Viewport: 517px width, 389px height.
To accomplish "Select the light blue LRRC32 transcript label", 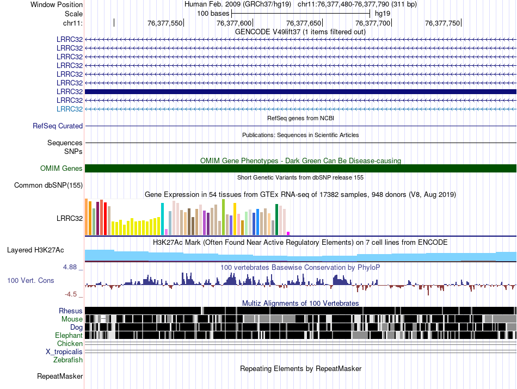I will (70, 109).
